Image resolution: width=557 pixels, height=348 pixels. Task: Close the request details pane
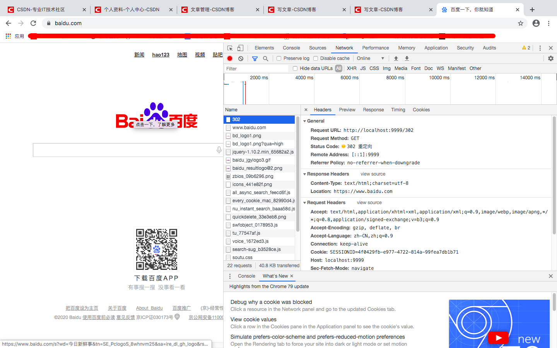[306, 110]
